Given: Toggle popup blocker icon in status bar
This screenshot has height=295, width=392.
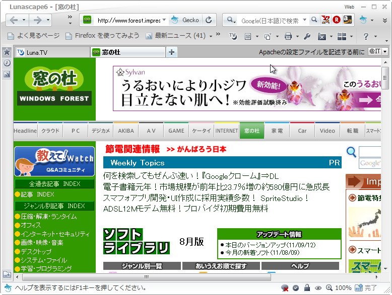Looking at the screenshot, I should (x=285, y=288).
